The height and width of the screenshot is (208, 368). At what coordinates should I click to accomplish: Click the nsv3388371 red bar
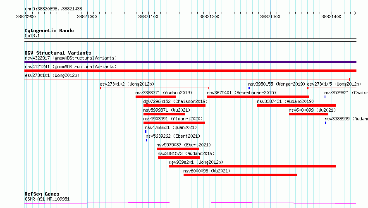[x=156, y=97]
